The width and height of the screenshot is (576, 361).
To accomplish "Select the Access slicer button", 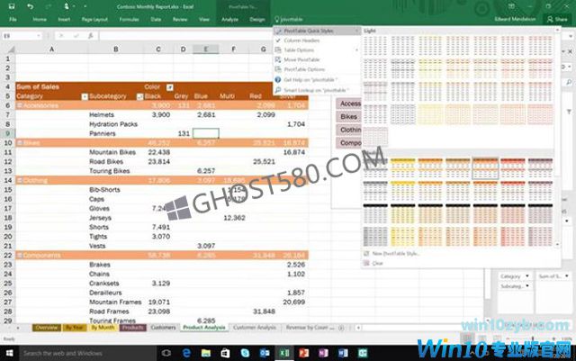I will click(349, 104).
